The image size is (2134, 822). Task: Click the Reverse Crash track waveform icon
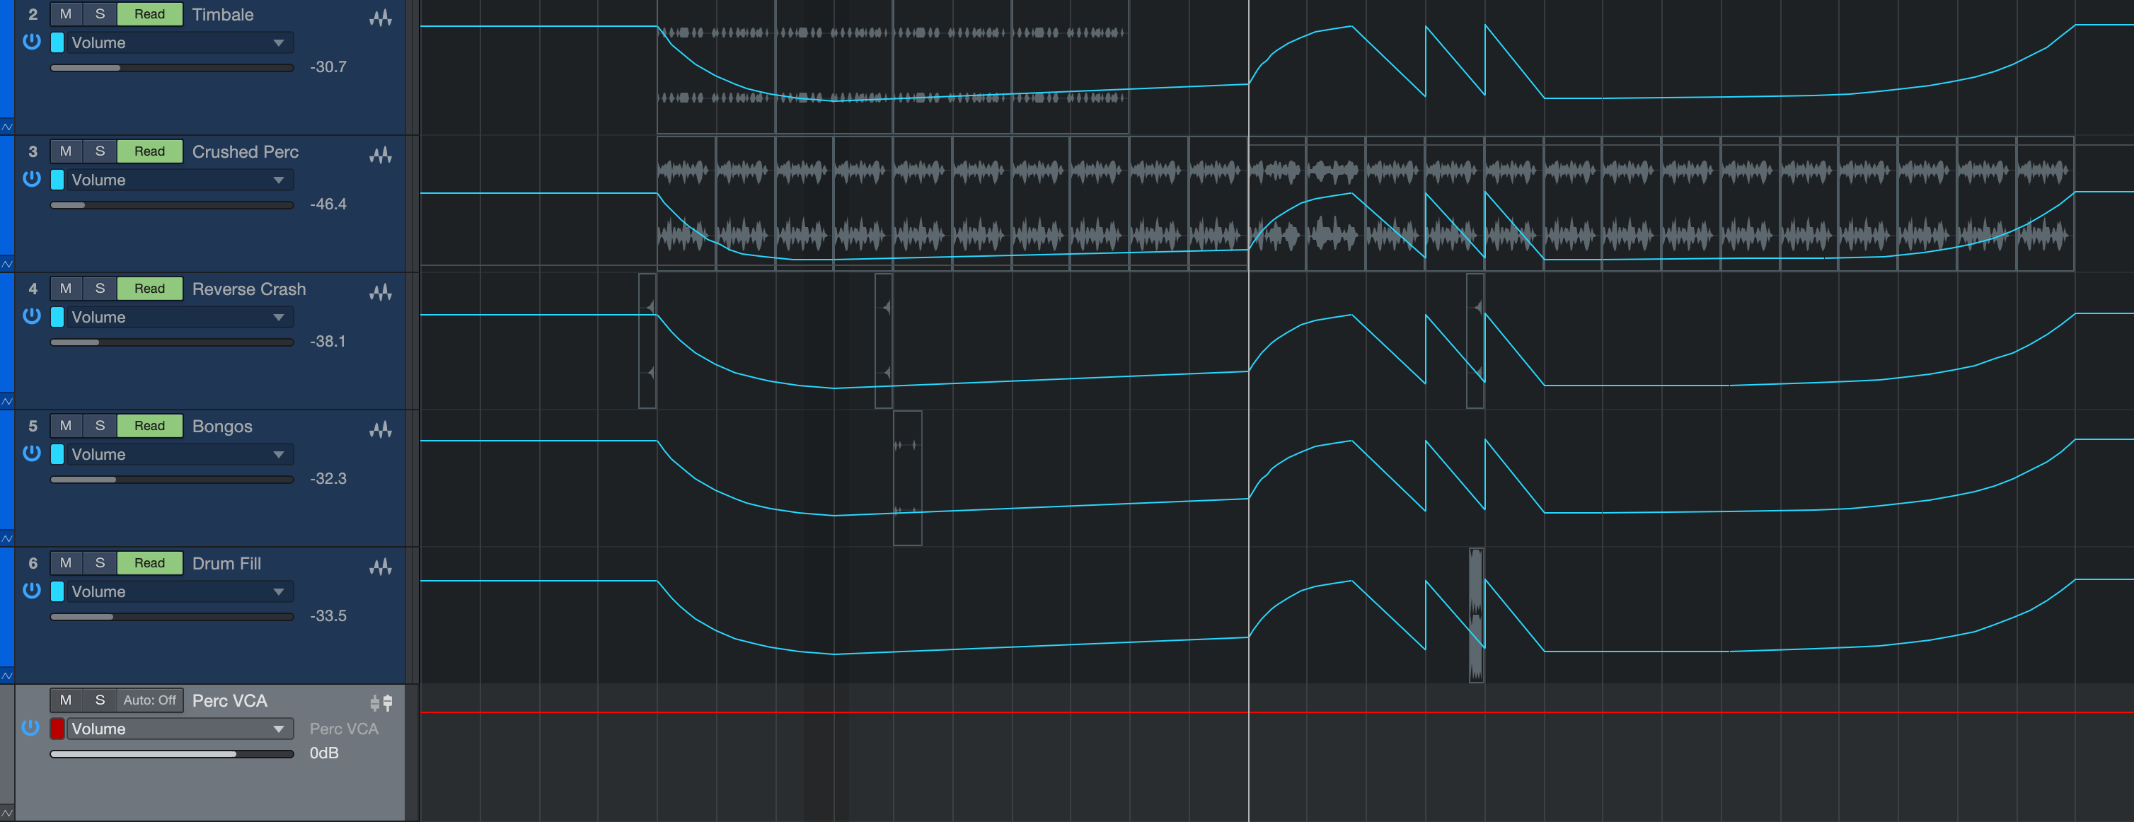(x=380, y=292)
